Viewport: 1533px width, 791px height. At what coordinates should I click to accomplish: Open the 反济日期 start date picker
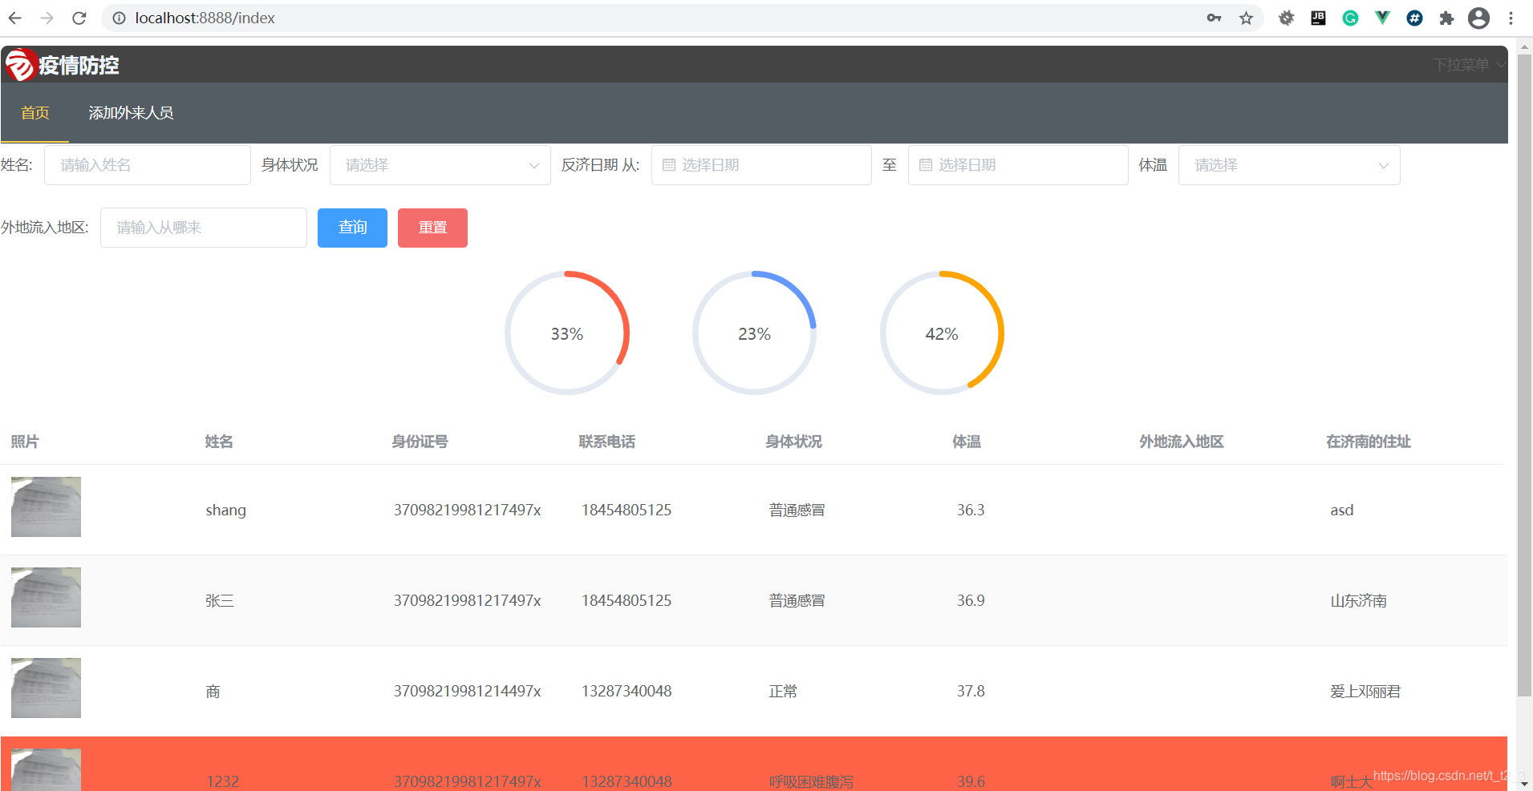tap(761, 165)
